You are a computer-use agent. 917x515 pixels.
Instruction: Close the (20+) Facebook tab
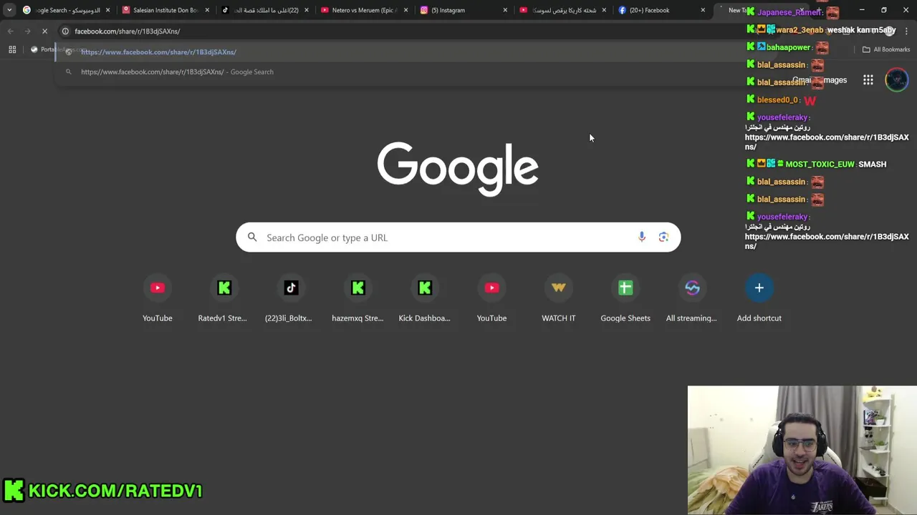click(x=703, y=10)
